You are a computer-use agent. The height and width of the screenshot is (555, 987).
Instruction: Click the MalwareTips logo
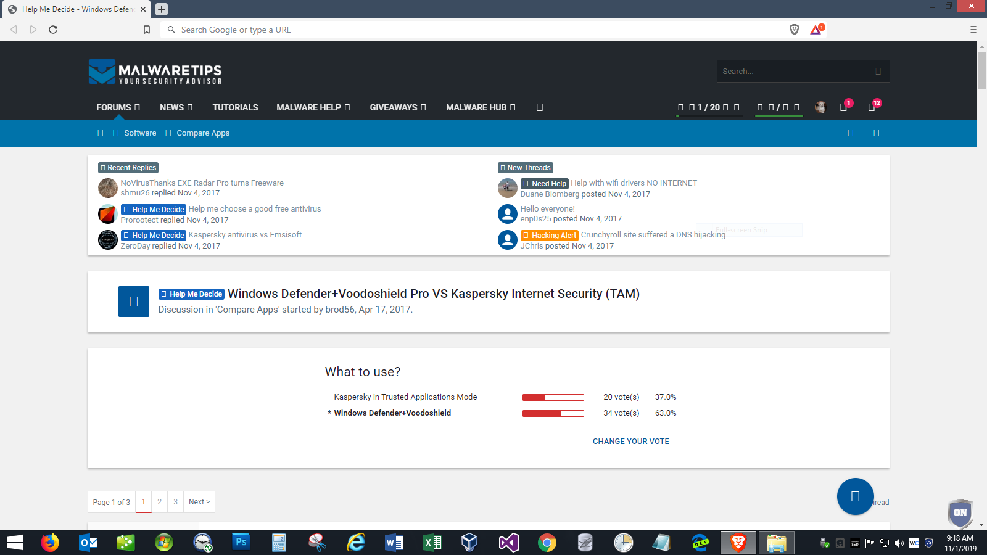(x=155, y=72)
